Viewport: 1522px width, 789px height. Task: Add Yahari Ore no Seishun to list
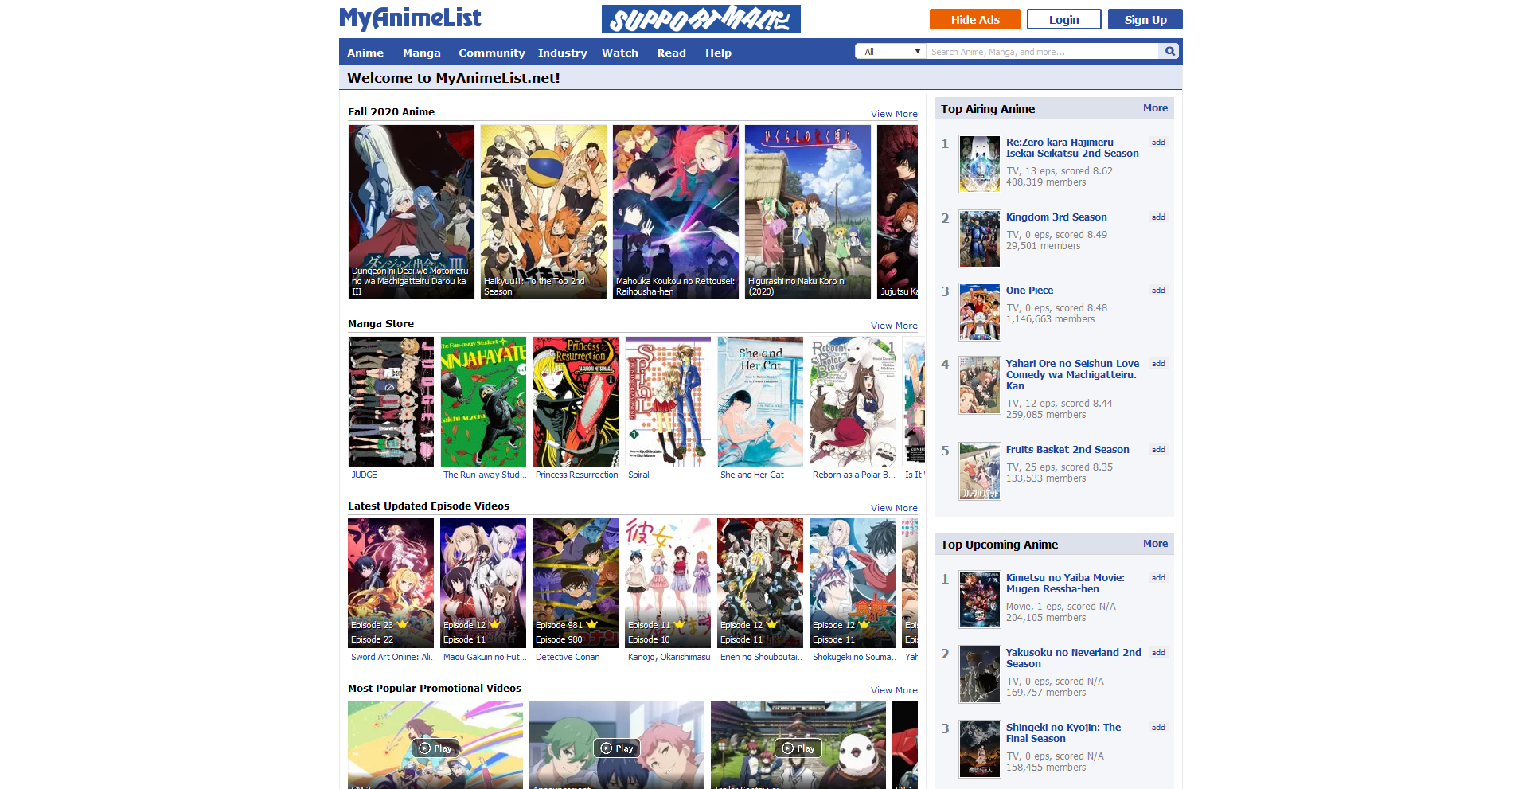tap(1158, 364)
